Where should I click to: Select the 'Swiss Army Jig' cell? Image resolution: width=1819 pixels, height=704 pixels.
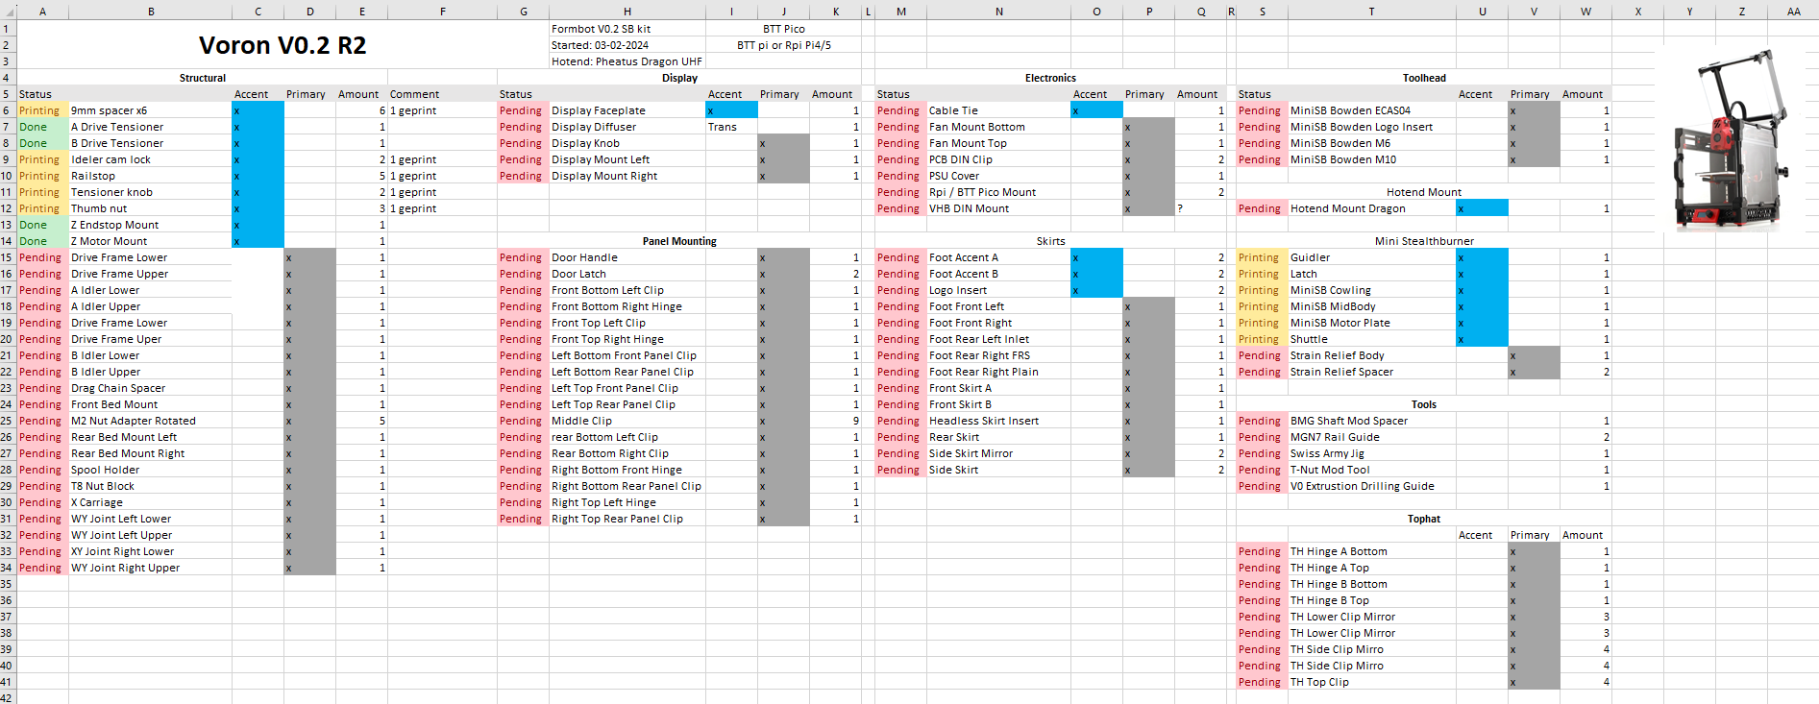tap(1371, 453)
